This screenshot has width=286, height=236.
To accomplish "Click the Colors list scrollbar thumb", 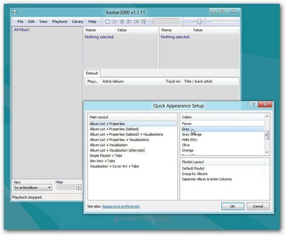I will [x=267, y=135].
